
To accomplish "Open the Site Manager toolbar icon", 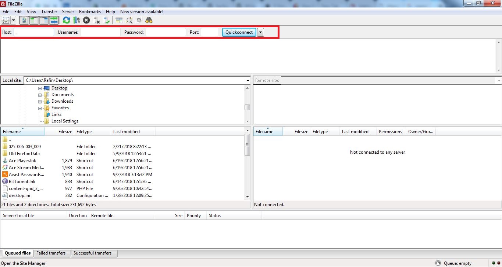I will 6,20.
